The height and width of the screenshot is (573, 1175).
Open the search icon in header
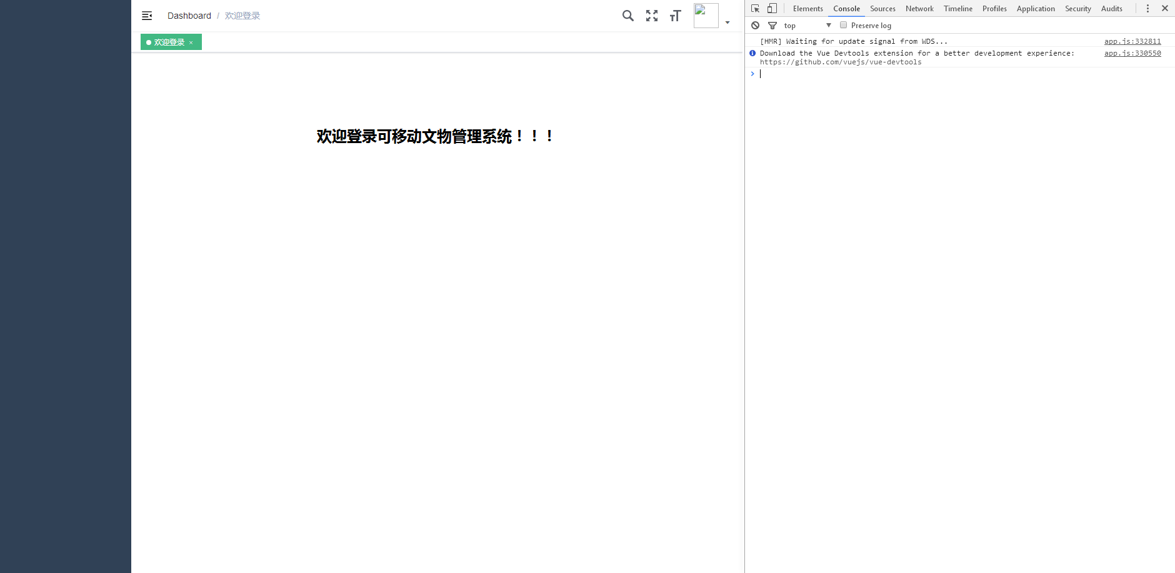(627, 16)
